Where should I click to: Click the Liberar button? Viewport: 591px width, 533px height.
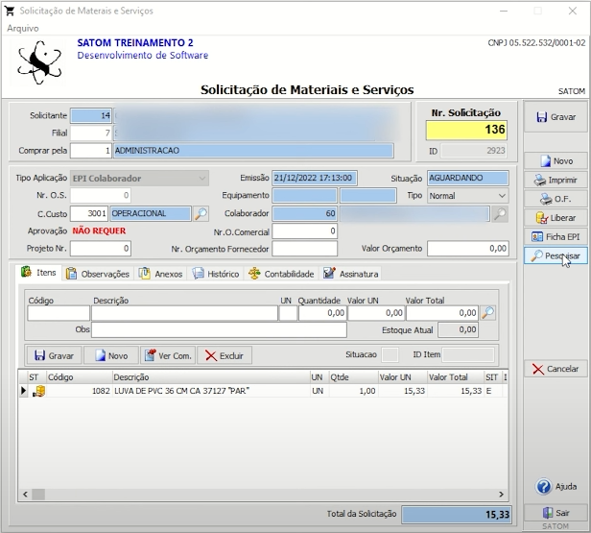click(x=556, y=218)
